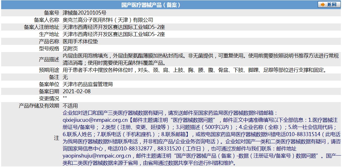
Task: Select note line starting 企业如对进口和国产三类
Action: pos(170,113)
